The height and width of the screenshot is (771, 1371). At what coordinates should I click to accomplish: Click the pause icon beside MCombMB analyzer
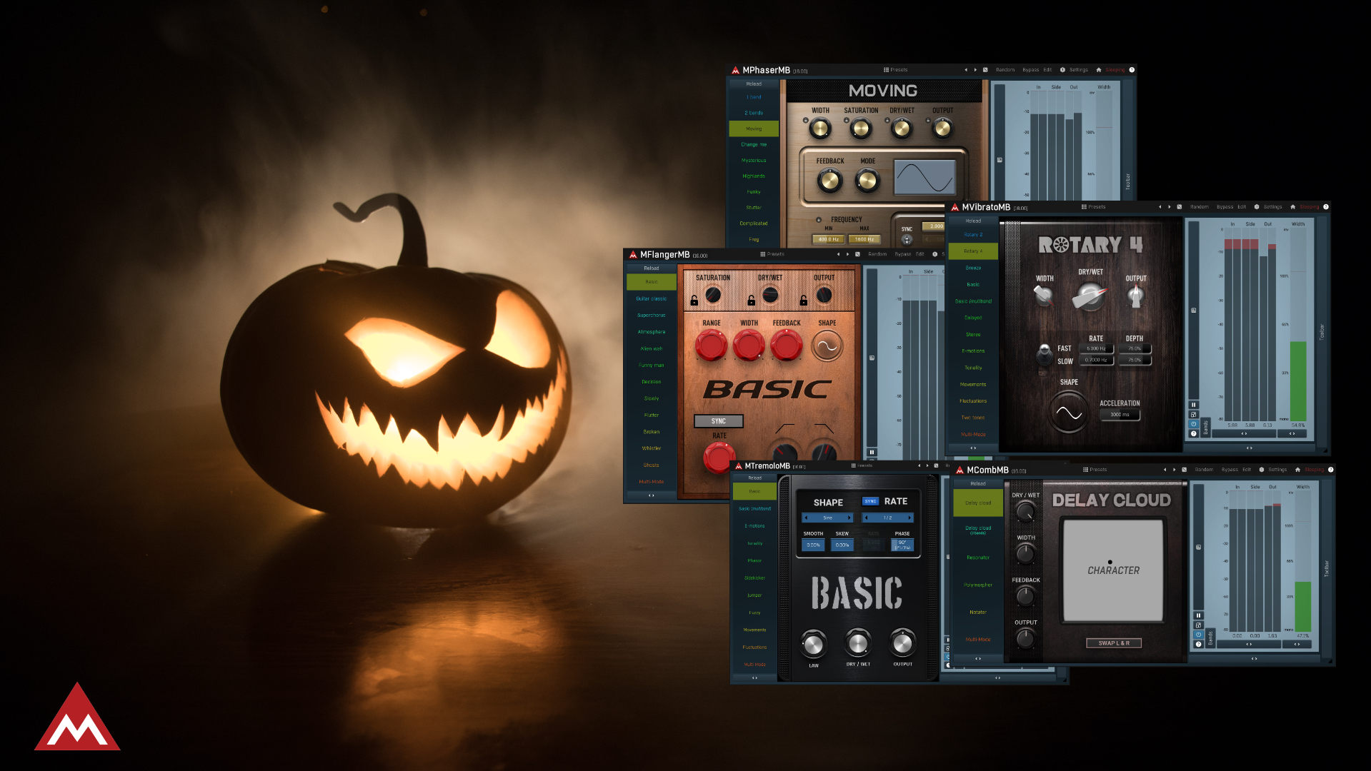click(1199, 615)
